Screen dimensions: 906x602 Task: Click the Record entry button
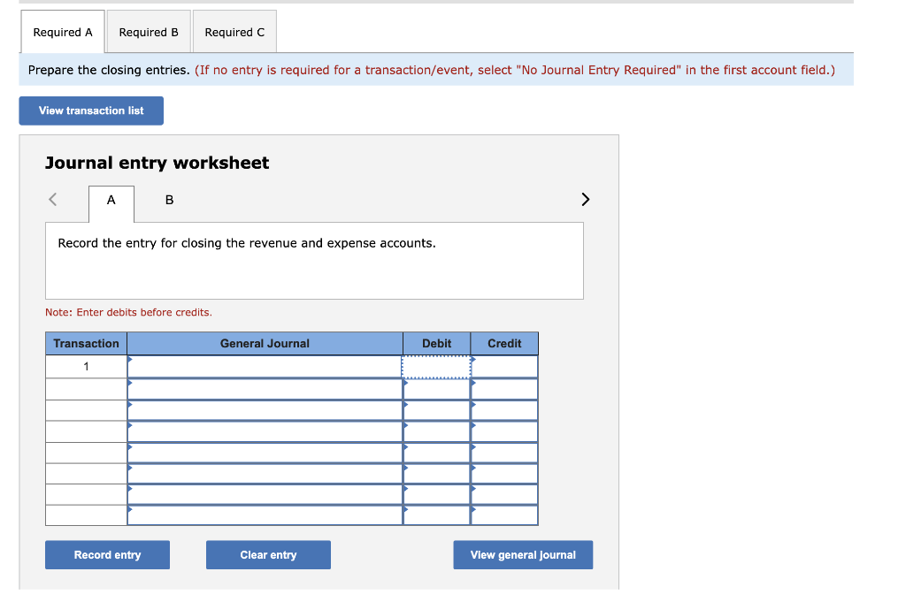[x=107, y=554]
